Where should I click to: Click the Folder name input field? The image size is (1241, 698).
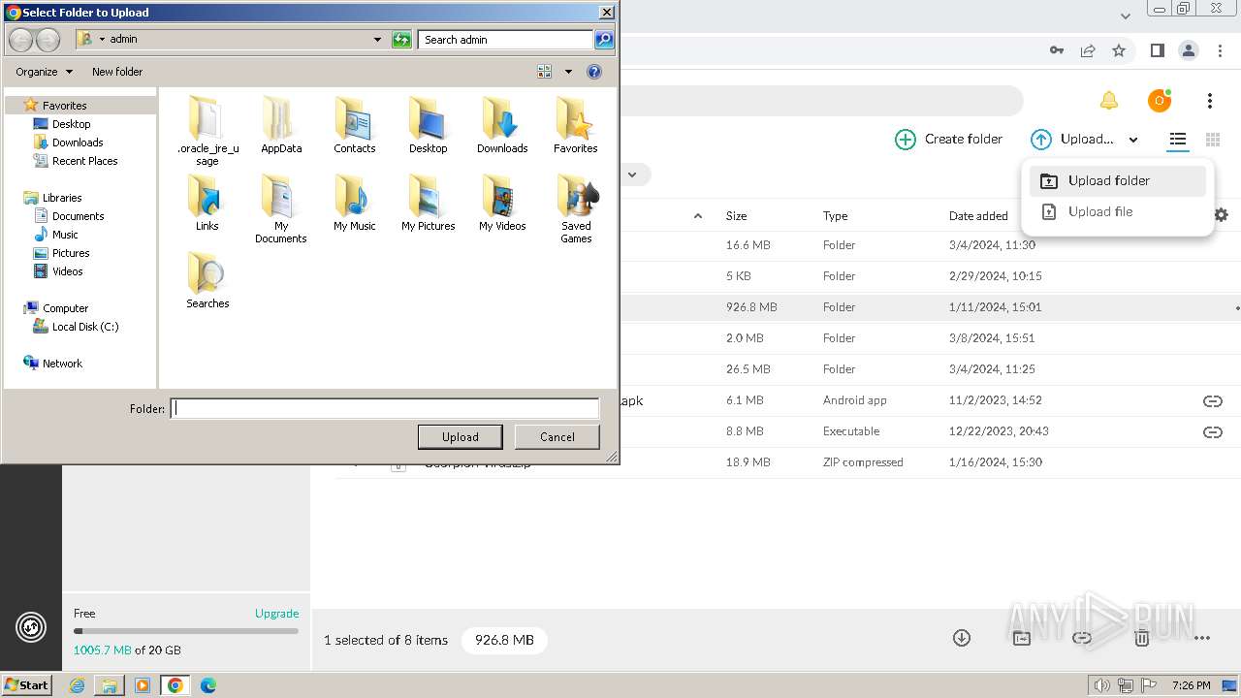coord(385,409)
